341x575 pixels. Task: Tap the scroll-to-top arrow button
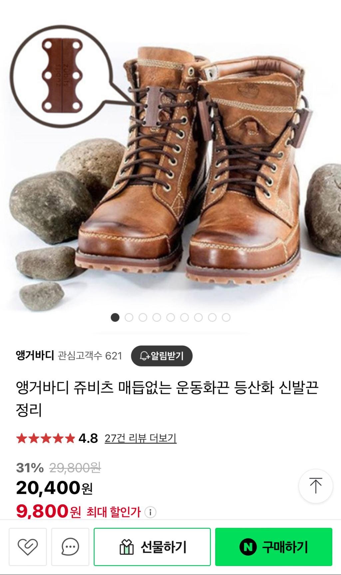click(316, 486)
